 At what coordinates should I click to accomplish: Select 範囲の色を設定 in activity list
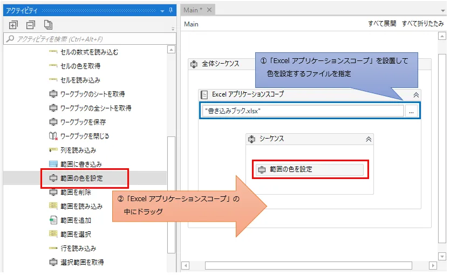(x=81, y=178)
